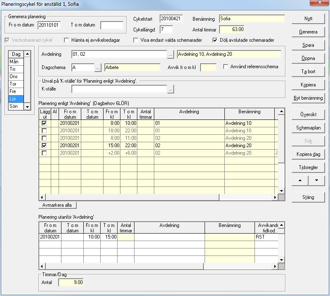This screenshot has width=330, height=296.
Task: Click Fr o m datum input field
Action: tap(49, 25)
